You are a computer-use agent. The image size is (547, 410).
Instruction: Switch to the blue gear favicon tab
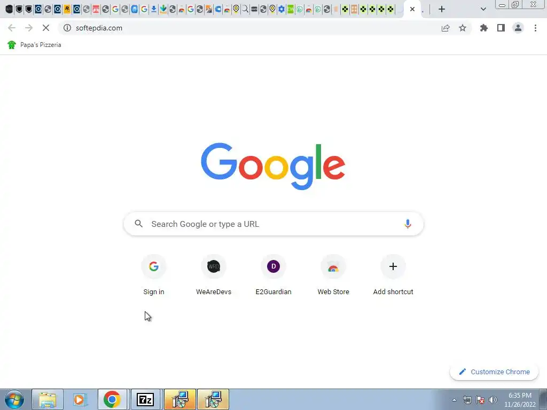click(x=281, y=9)
